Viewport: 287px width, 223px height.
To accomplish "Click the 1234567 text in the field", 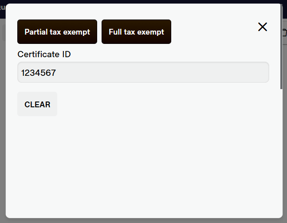I will [x=39, y=73].
